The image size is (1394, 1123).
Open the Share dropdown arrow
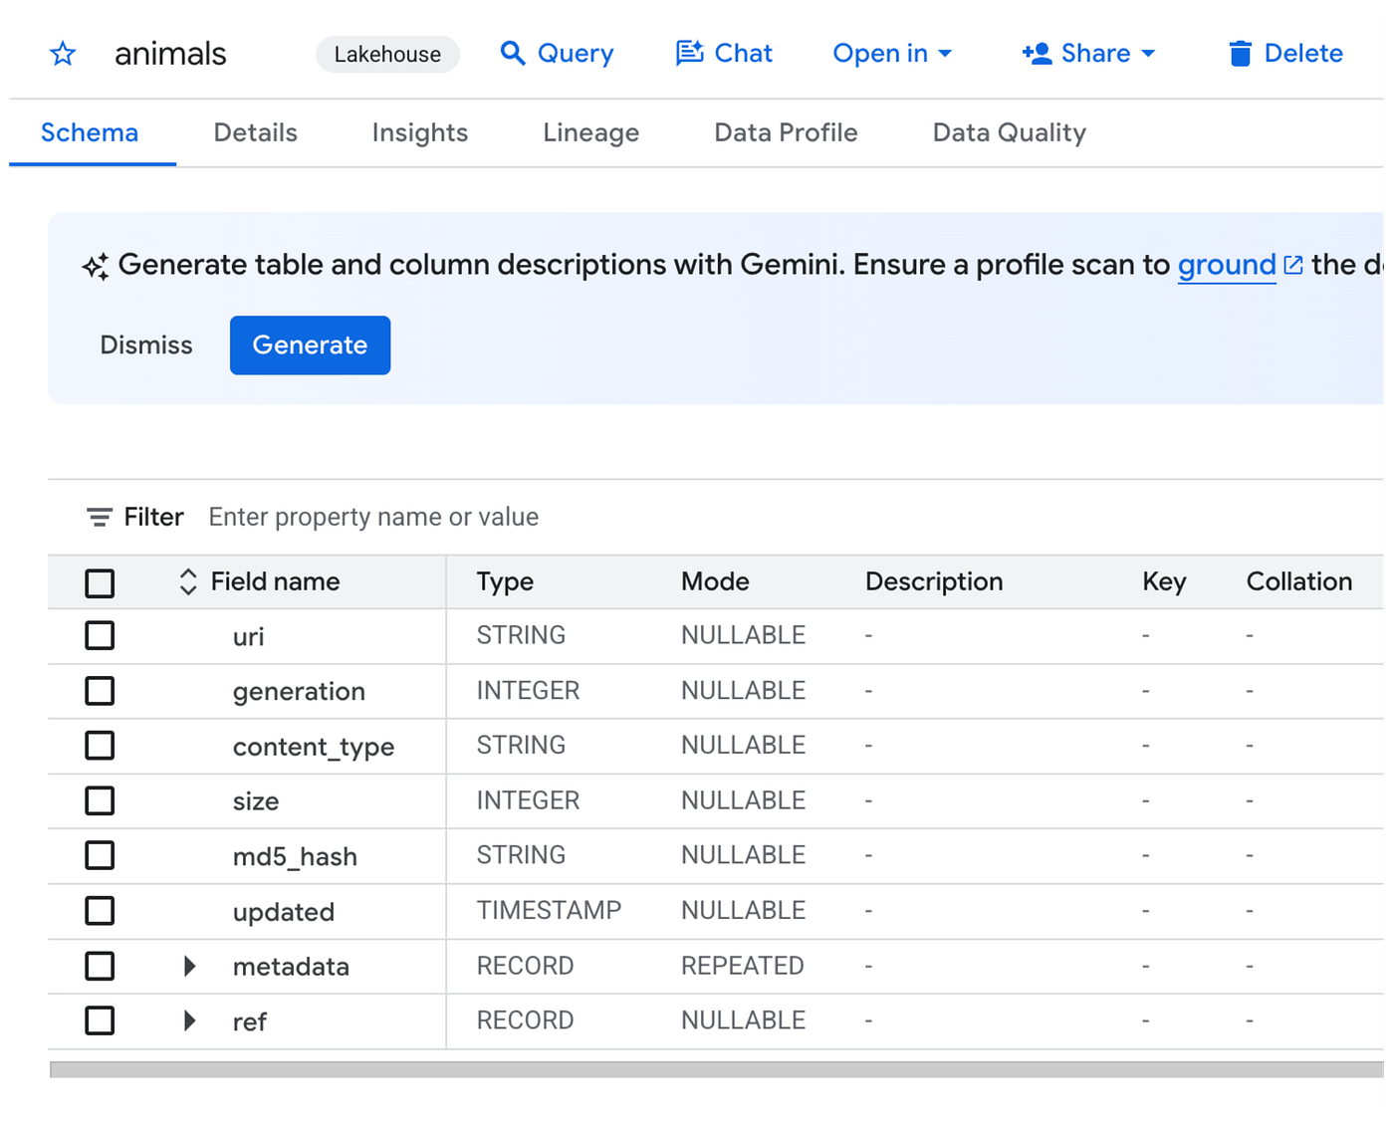pos(1148,53)
